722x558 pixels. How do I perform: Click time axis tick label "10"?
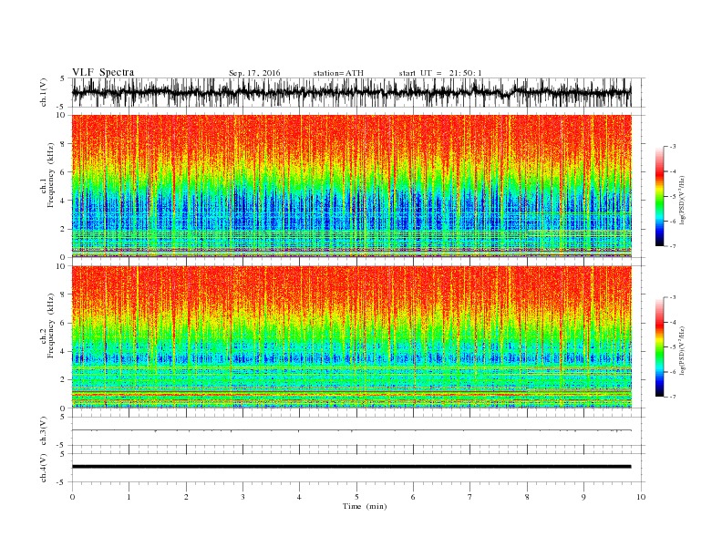point(641,497)
